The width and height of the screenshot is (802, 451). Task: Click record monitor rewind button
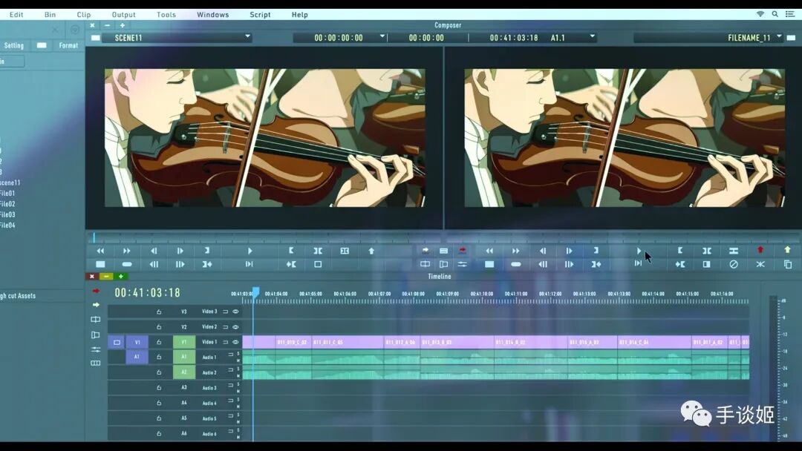point(489,251)
